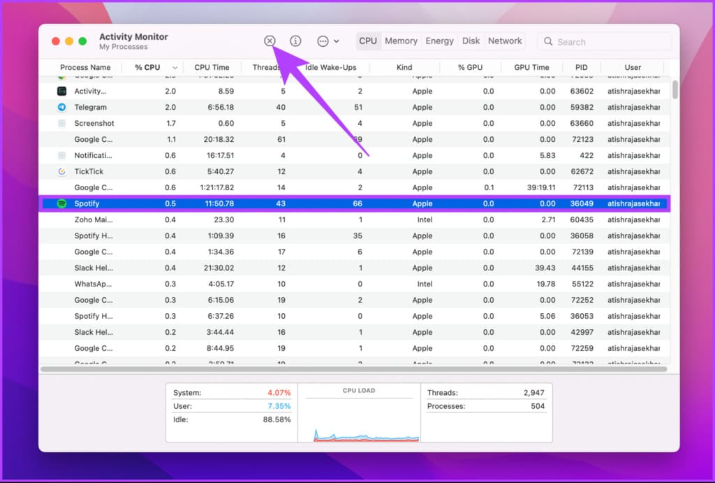Go to the Network tab
This screenshot has height=483, width=715.
(x=505, y=41)
